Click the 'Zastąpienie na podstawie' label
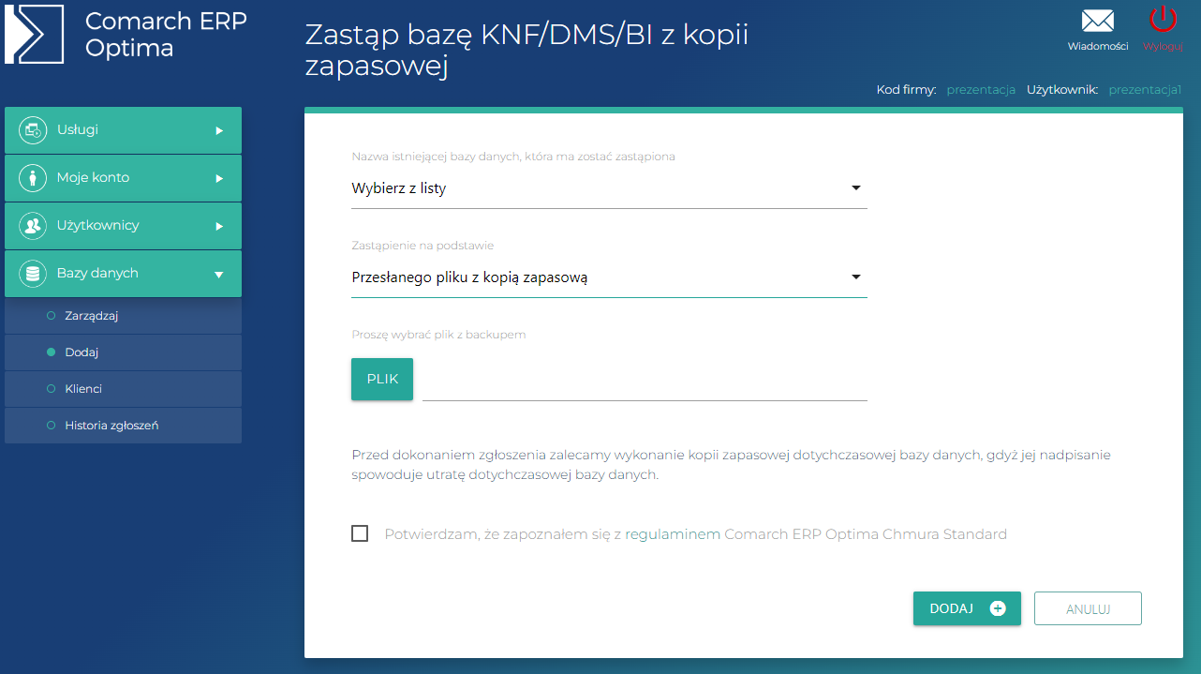1201x674 pixels. point(423,246)
